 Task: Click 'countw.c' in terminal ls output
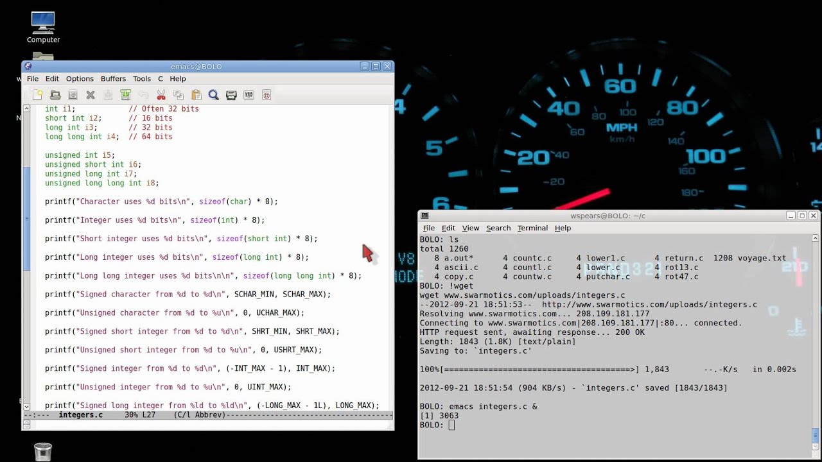[x=532, y=277]
